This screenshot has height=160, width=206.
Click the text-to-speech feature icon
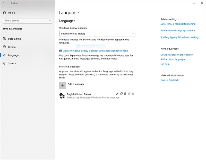click(121, 94)
